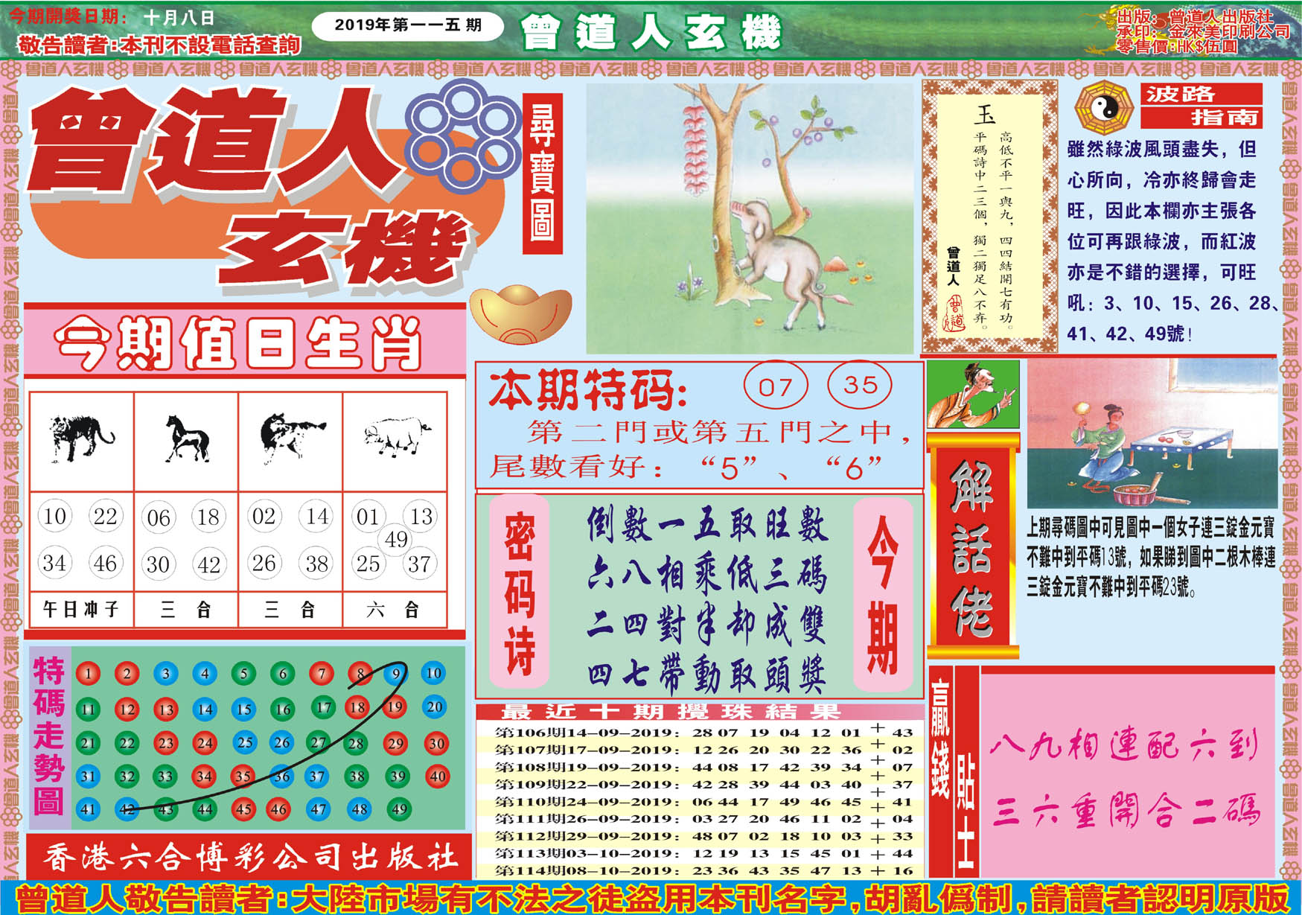Click the horse zodiac silhouette
1302x915 pixels.
pyautogui.click(x=186, y=439)
